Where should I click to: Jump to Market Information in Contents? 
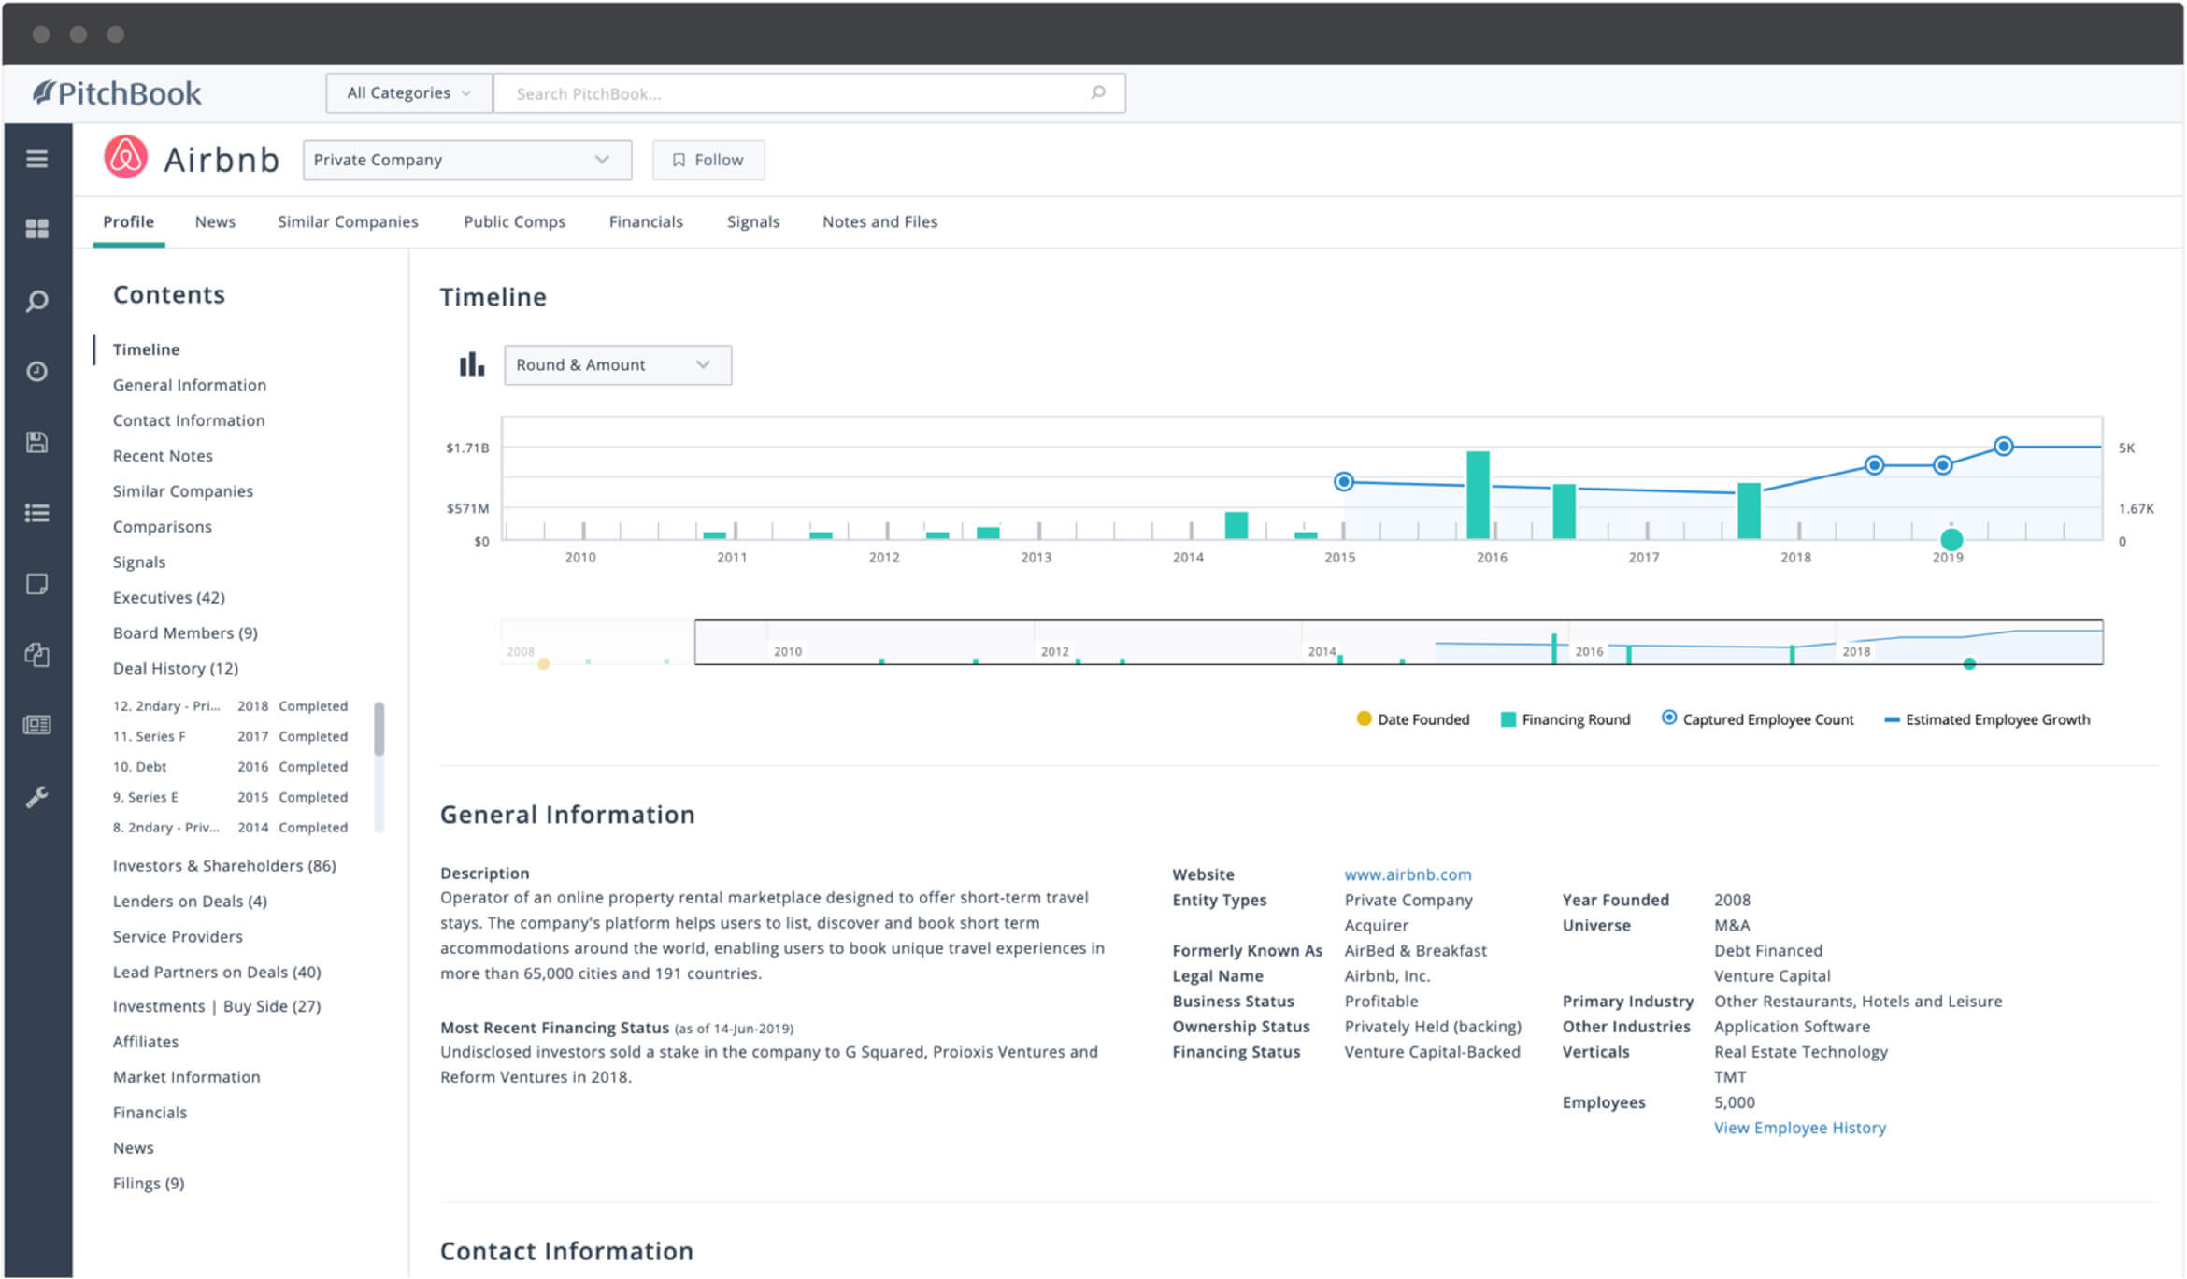pos(187,1077)
